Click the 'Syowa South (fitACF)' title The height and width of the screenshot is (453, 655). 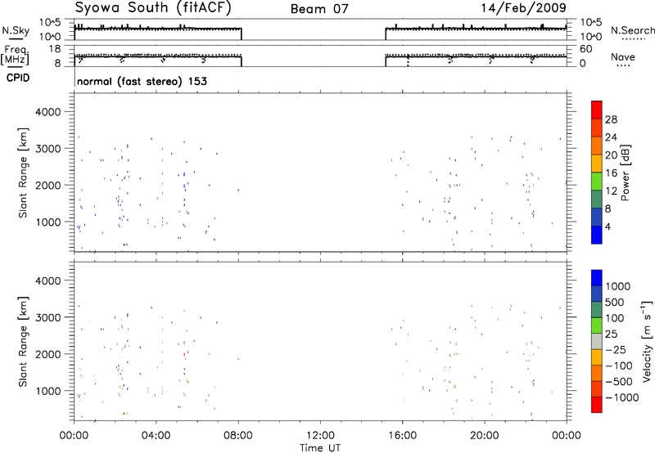click(x=153, y=7)
